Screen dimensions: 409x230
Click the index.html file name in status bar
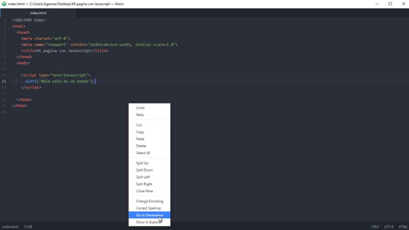pyautogui.click(x=11, y=227)
